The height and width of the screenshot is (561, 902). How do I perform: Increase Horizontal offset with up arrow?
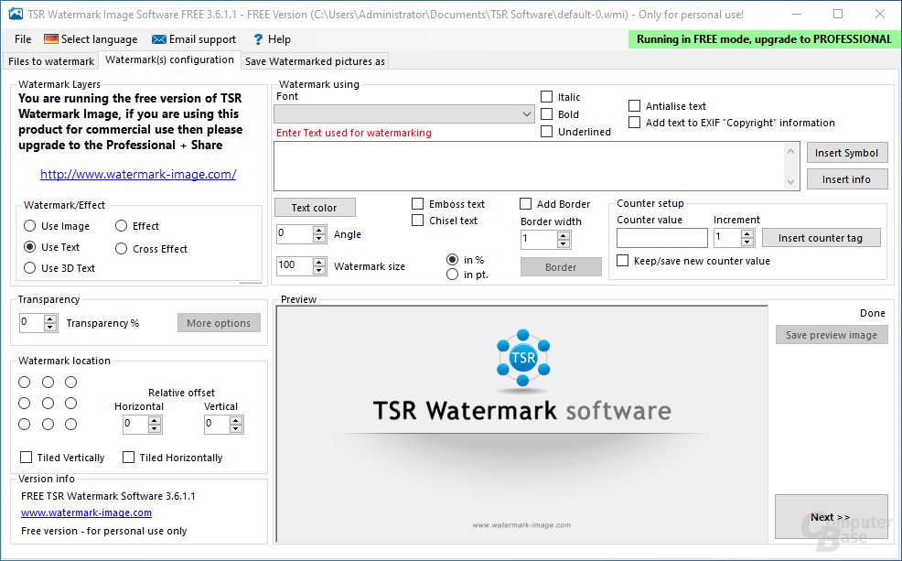click(155, 421)
